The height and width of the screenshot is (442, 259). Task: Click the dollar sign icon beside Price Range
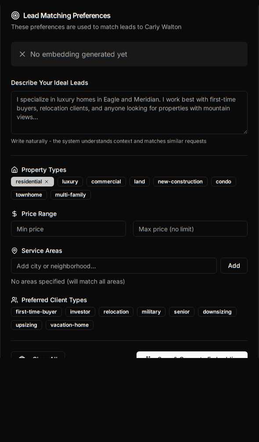(14, 214)
